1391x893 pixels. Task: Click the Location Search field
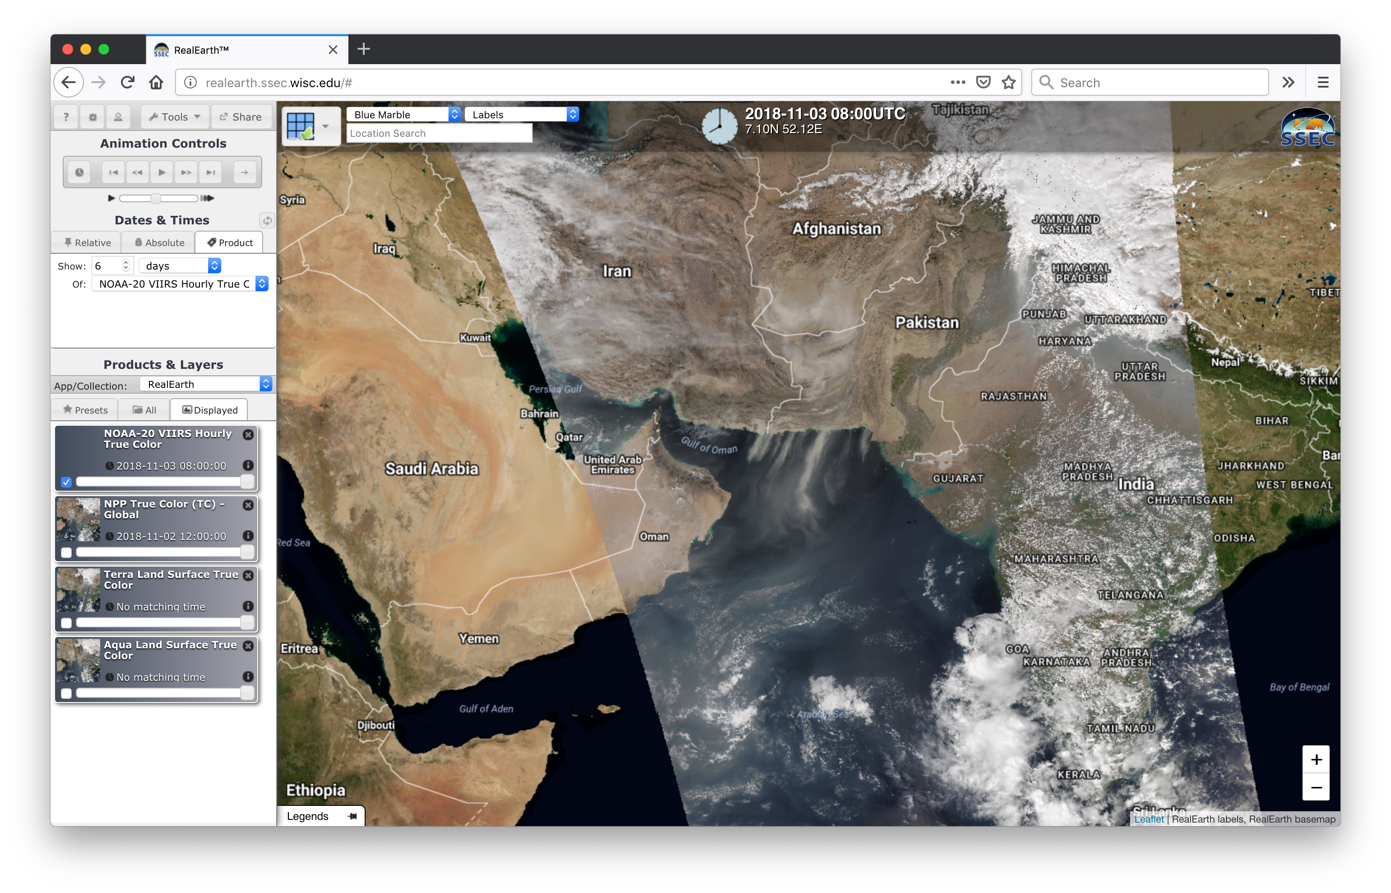pyautogui.click(x=439, y=133)
